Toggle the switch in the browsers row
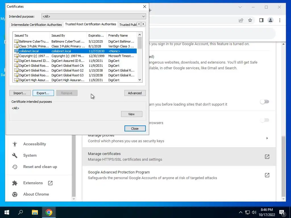Image resolution: width=291 pixels, height=218 pixels. click(x=265, y=120)
